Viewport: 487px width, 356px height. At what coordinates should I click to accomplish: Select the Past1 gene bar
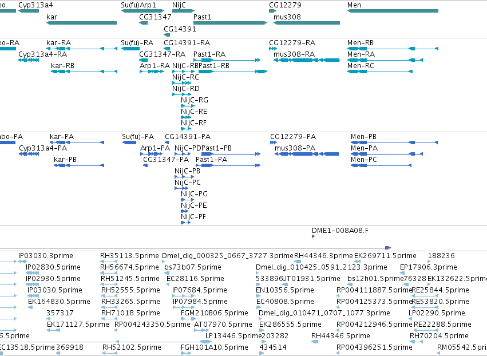point(230,23)
